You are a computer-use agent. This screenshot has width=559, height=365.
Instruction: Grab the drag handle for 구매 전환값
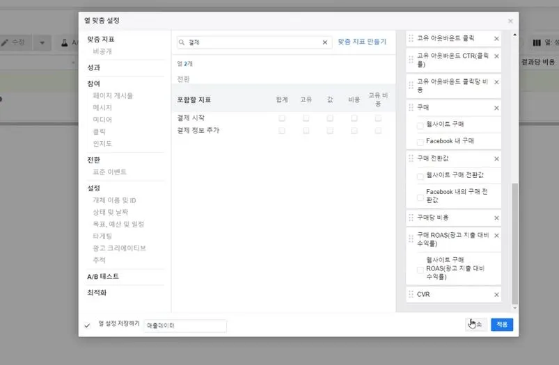[411, 158]
